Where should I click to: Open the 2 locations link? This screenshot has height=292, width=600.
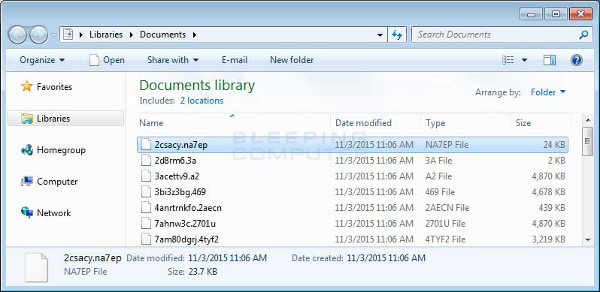tap(202, 101)
